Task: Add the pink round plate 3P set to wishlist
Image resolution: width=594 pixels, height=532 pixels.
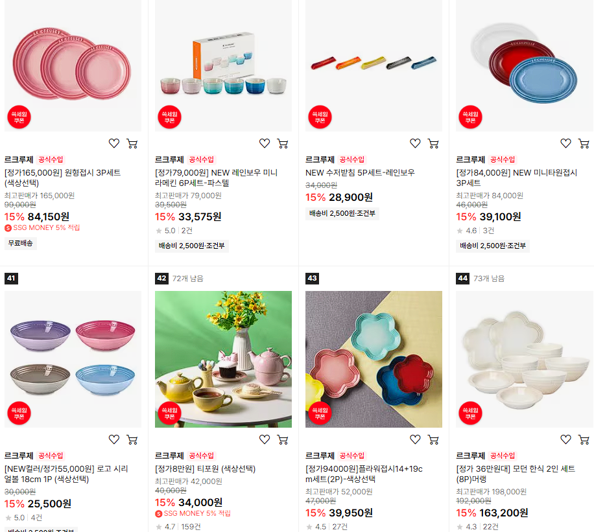Action: (x=114, y=143)
